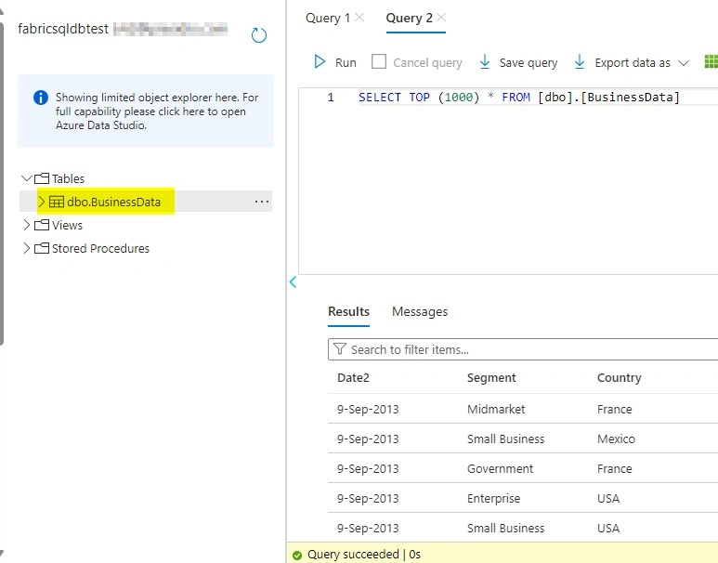Click the blue info icon in the notice
Image resolution: width=718 pixels, height=563 pixels.
coord(41,98)
